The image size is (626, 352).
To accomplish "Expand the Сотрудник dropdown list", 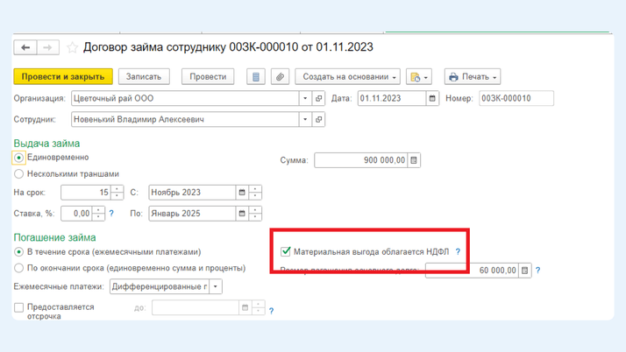I will (x=305, y=119).
